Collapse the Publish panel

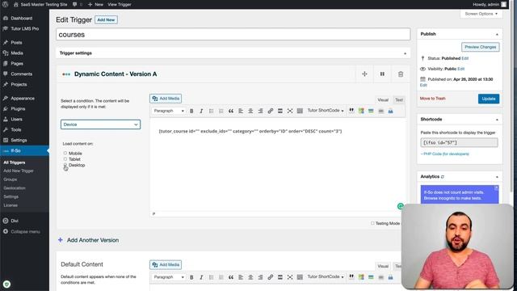tap(497, 34)
